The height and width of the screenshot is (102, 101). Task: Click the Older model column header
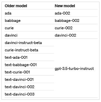16,6
